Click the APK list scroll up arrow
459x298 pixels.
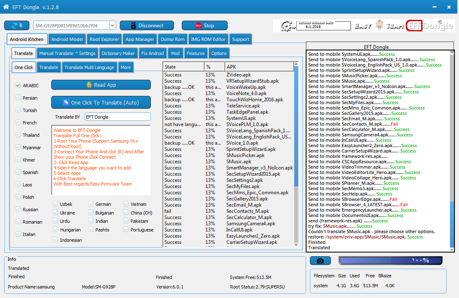click(296, 64)
